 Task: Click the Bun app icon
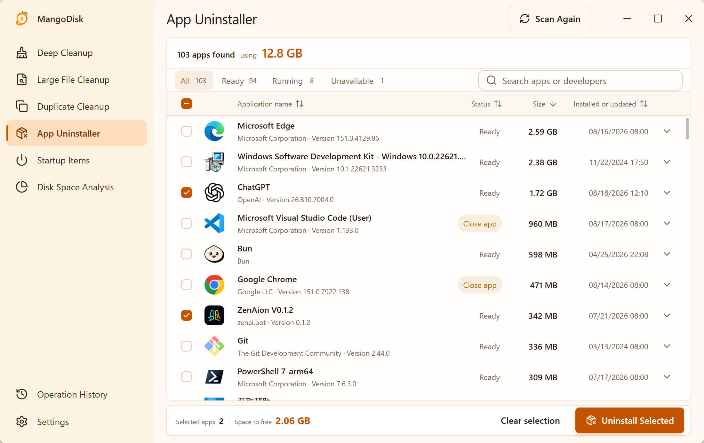[214, 254]
